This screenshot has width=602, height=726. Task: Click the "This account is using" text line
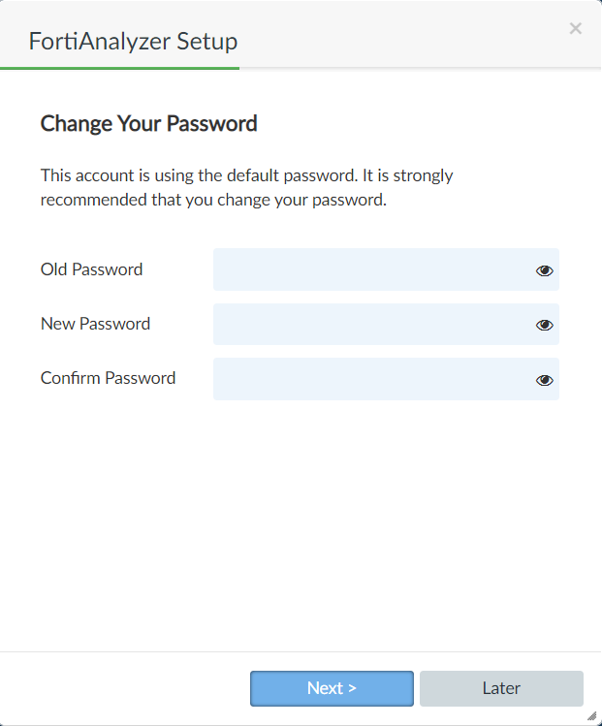tap(246, 175)
